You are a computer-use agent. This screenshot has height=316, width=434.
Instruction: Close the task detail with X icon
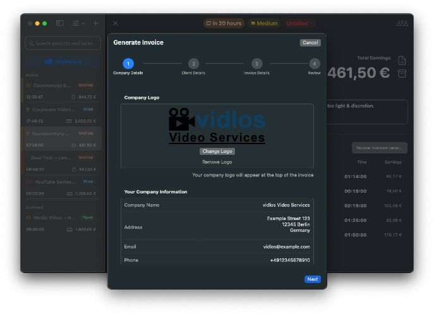[116, 23]
